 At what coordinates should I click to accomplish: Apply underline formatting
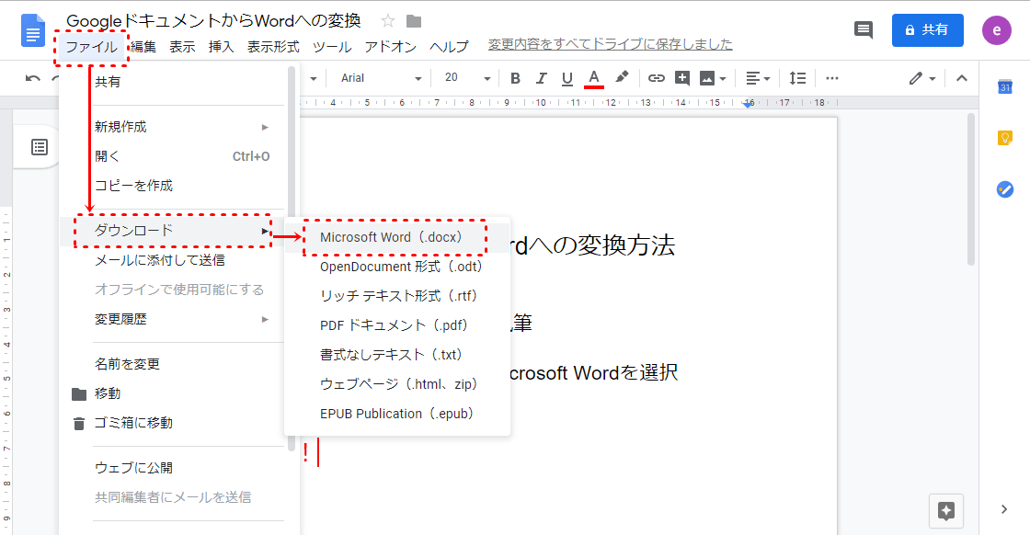(x=566, y=78)
